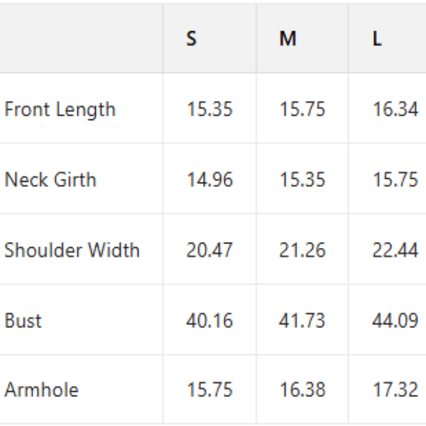Select the Shoulder Width row label
The image size is (426, 426).
(x=72, y=250)
